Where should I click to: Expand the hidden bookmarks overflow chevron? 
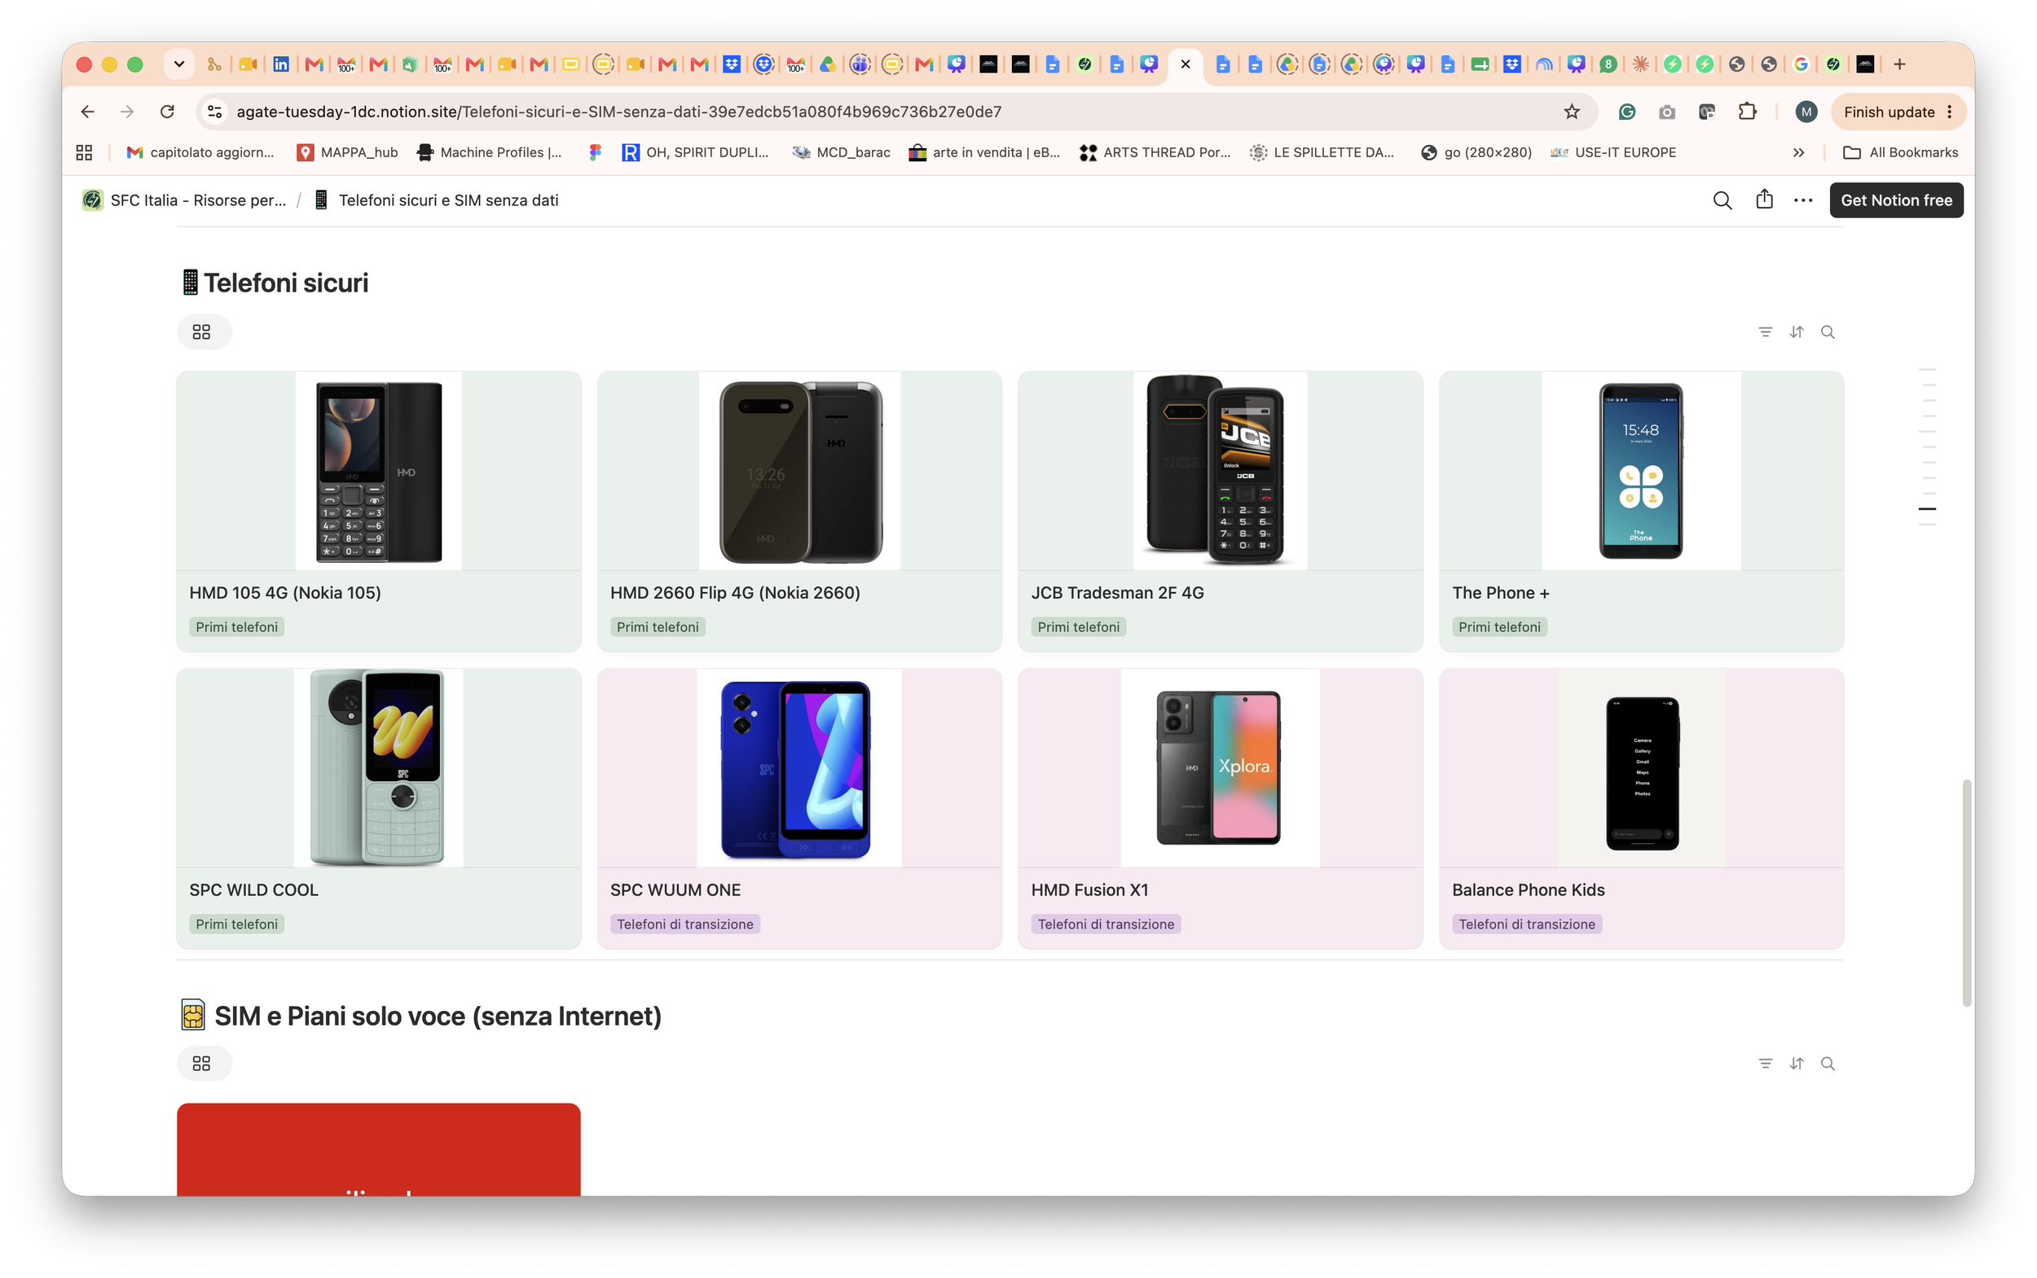(x=1798, y=152)
